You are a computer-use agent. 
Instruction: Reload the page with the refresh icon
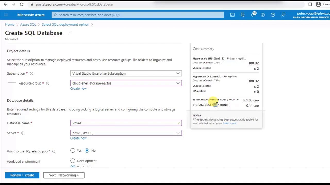pos(22,4)
